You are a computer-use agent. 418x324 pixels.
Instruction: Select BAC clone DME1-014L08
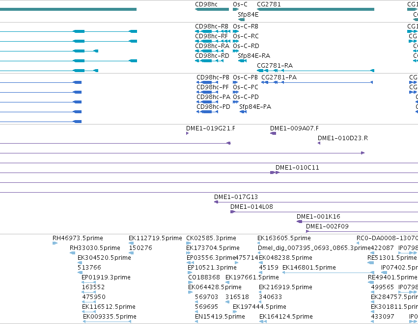tap(251, 207)
